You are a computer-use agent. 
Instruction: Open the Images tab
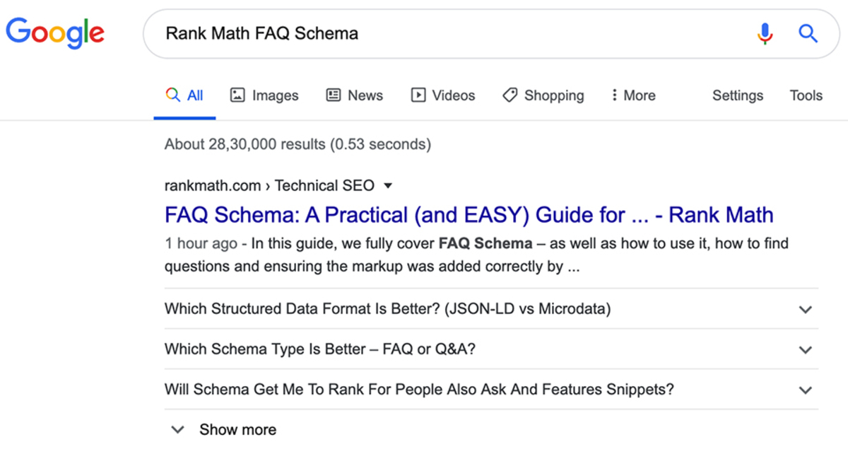265,95
